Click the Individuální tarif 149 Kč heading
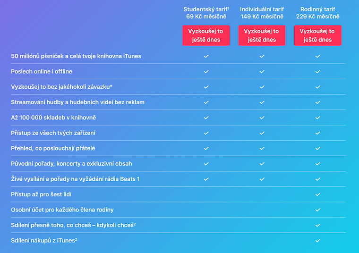The image size is (359, 253). tap(262, 13)
